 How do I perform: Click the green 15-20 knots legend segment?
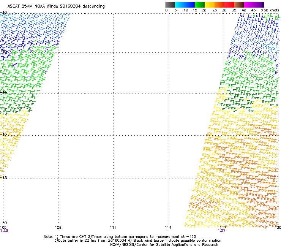pyautogui.click(x=200, y=5)
